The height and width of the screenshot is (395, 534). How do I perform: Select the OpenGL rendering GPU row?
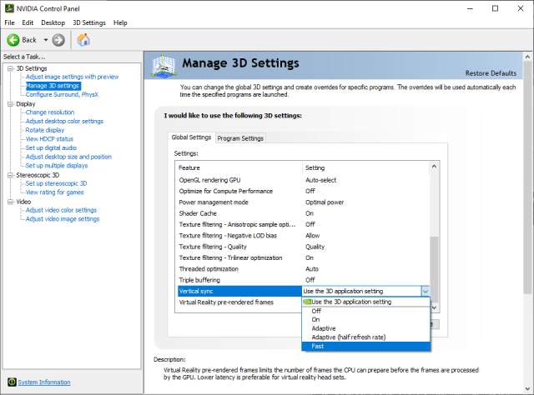point(304,180)
